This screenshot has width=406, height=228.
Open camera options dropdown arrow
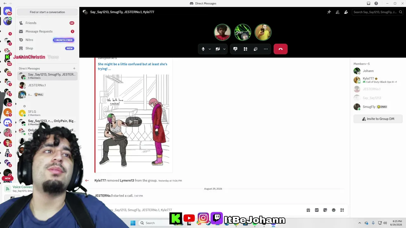point(224,49)
